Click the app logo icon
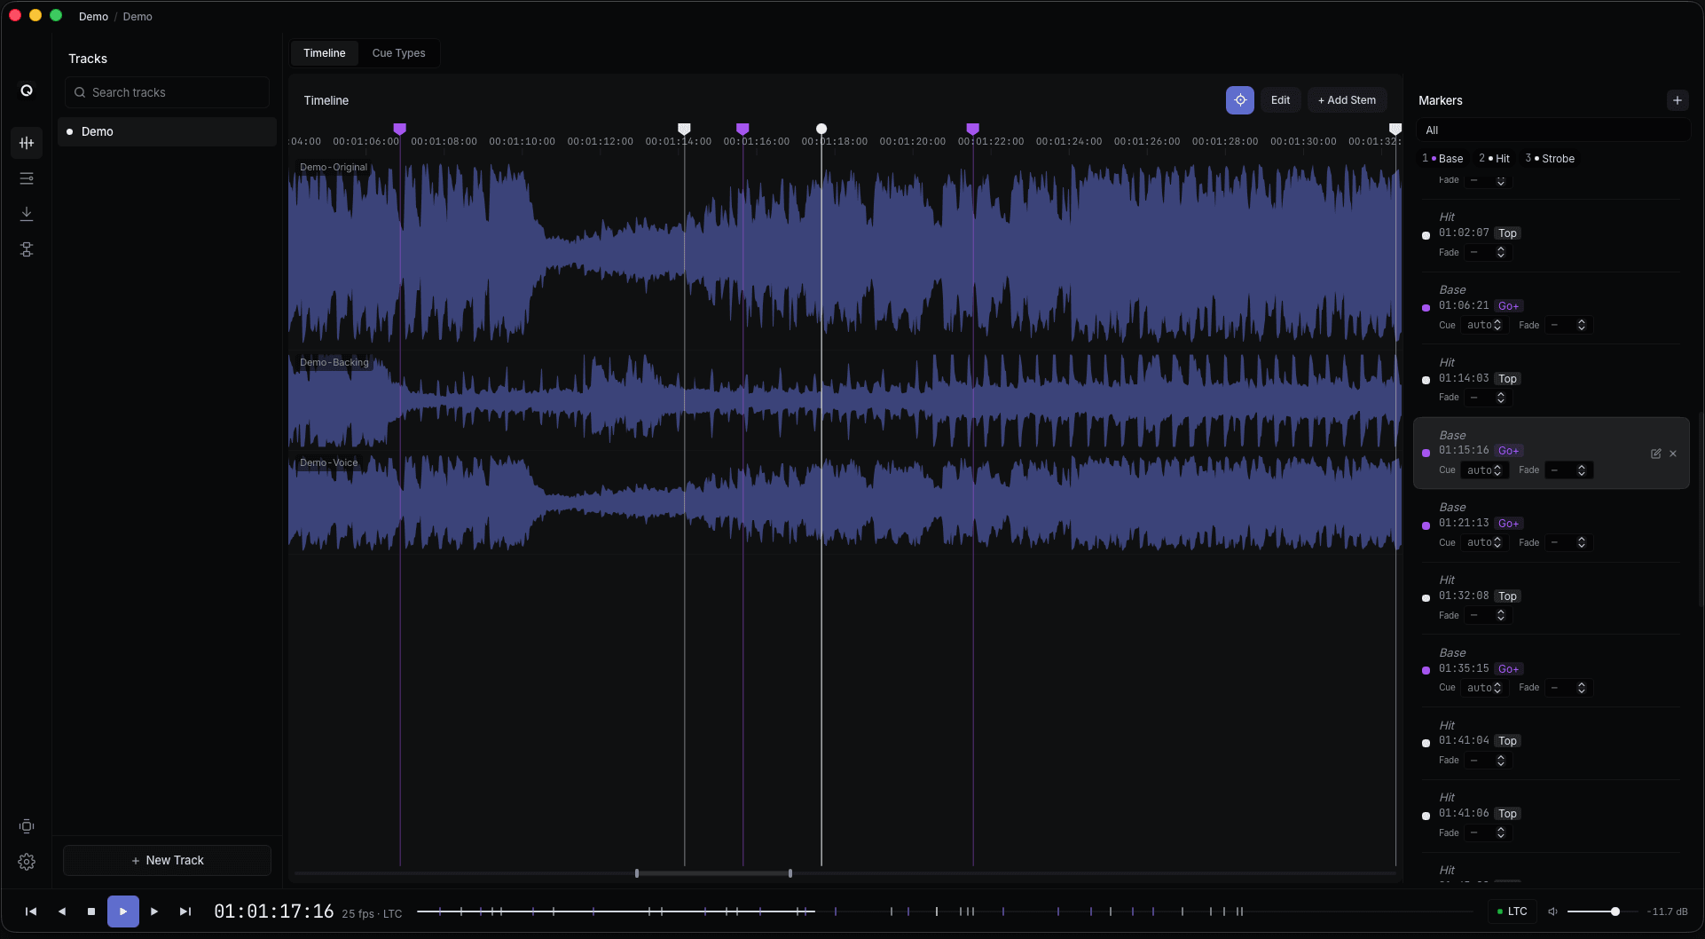Viewport: 1705px width, 939px height. point(27,91)
